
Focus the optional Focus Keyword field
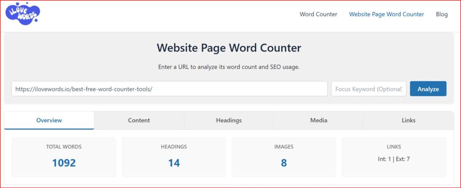(x=369, y=89)
